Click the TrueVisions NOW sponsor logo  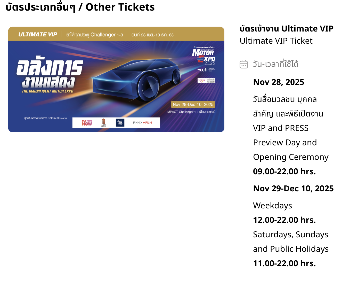coord(87,123)
